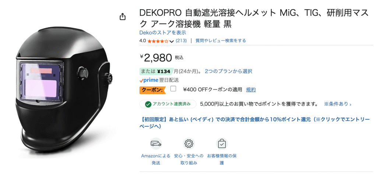
Task: Open the 213 reviews count link
Action: tap(181, 41)
